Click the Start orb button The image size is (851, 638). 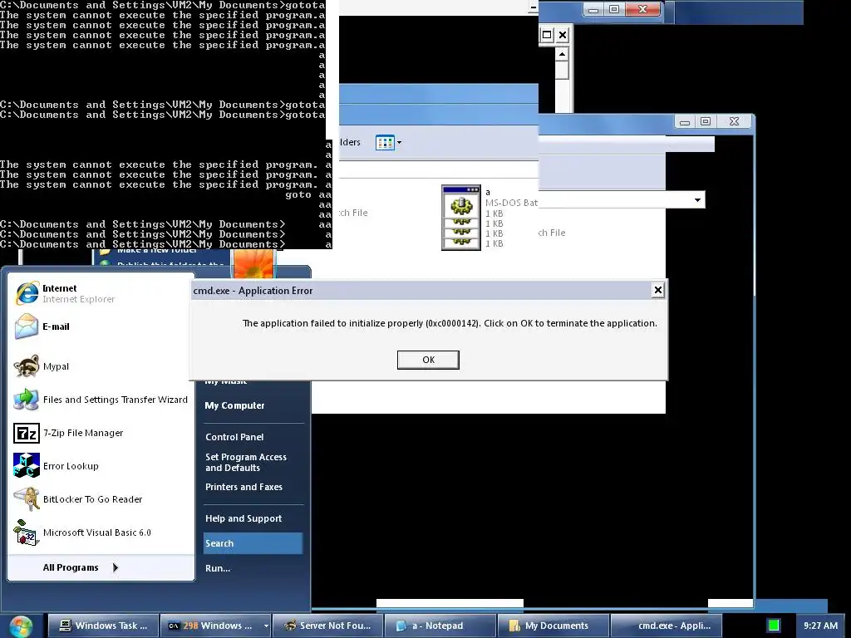click(x=20, y=626)
